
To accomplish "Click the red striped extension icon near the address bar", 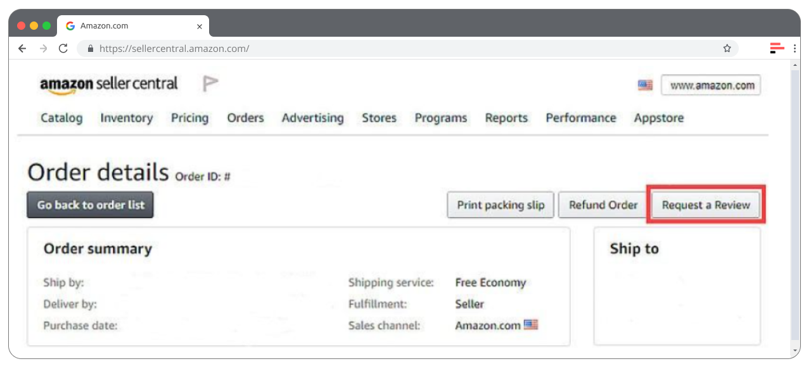I will tap(776, 47).
